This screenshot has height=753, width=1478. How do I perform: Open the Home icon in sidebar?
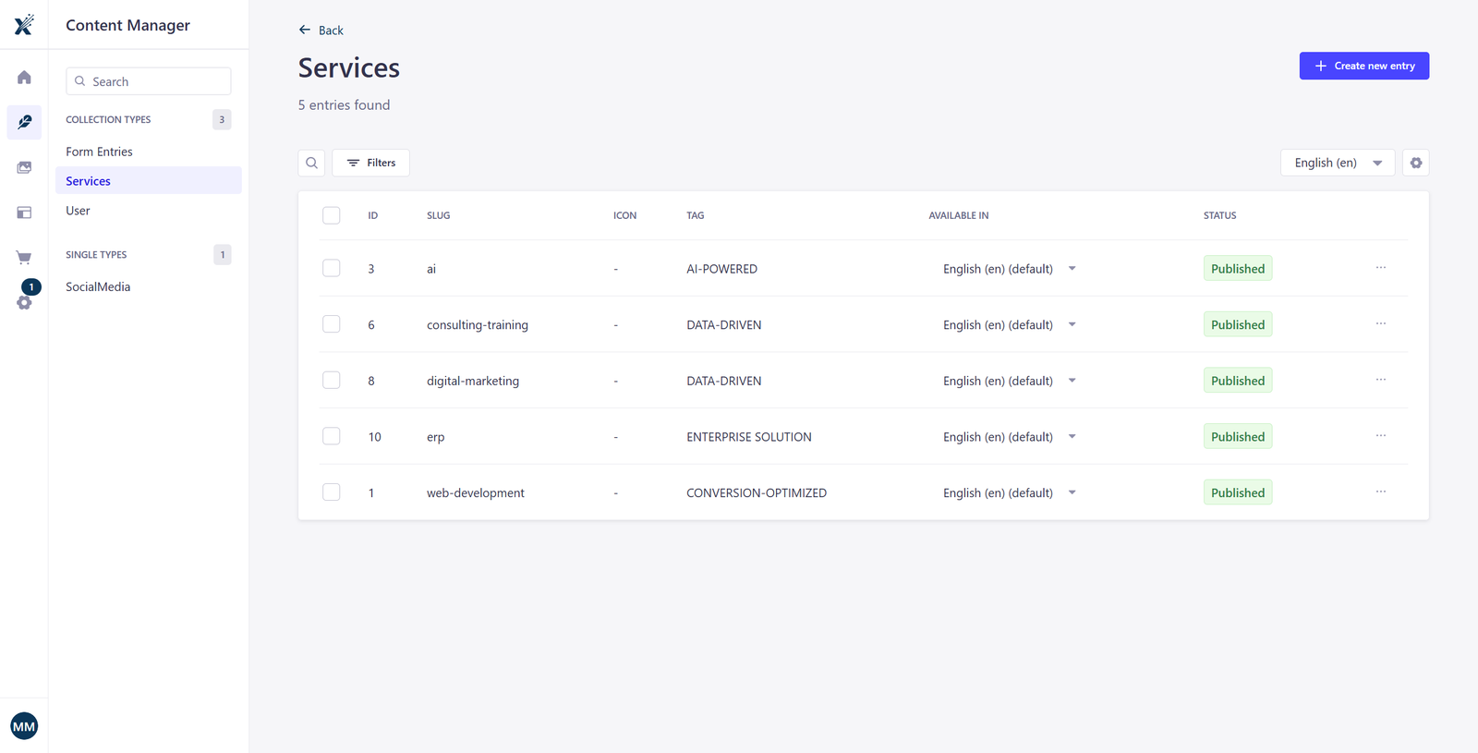tap(24, 78)
